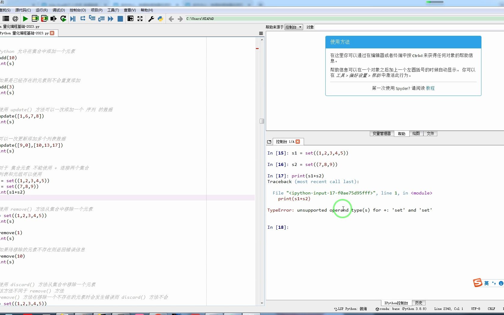Click the @ symbol finder icon
The height and width of the screenshot is (315, 504).
point(15,19)
